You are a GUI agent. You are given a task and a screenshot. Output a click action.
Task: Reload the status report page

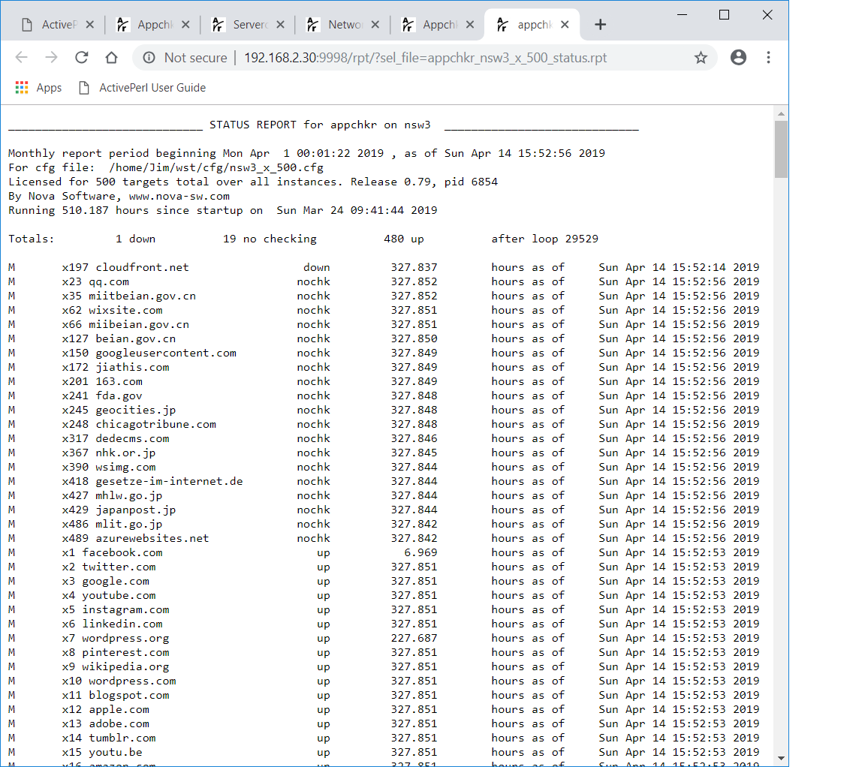(x=82, y=57)
